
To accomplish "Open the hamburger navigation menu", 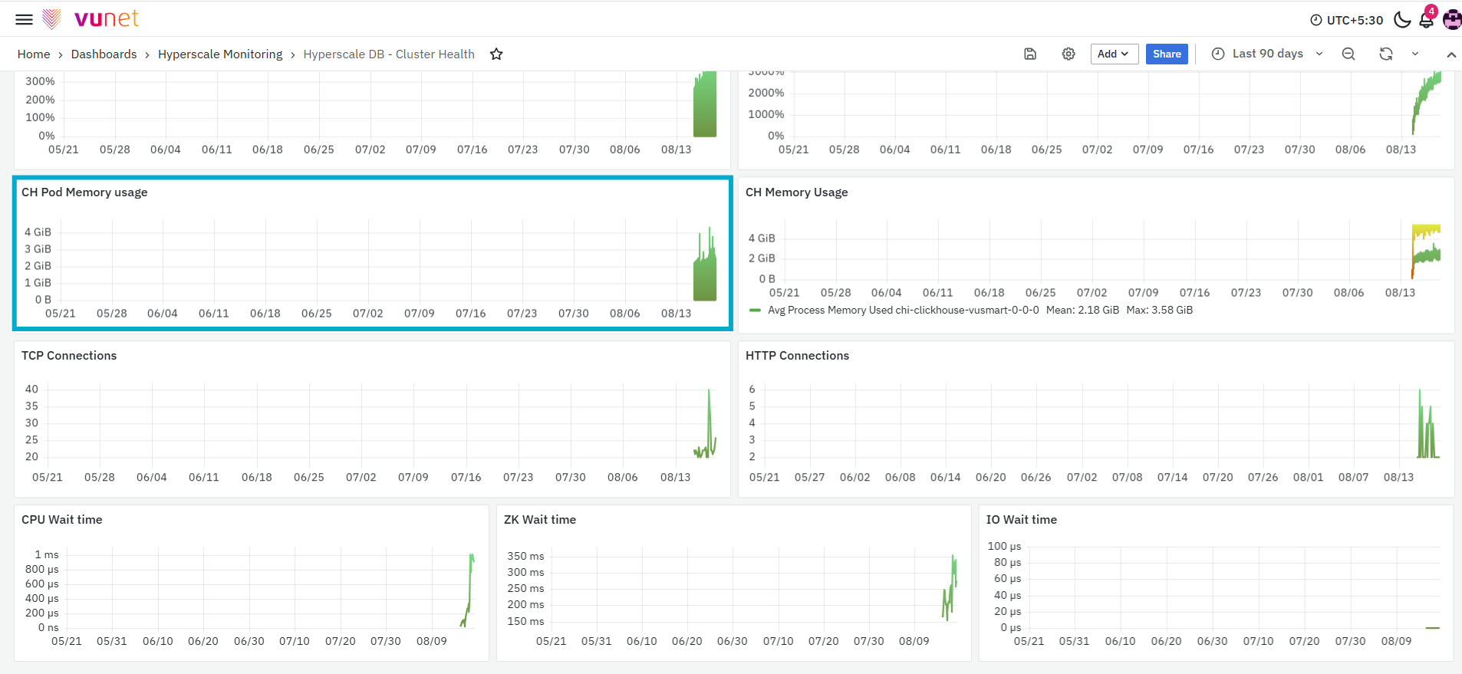I will [x=25, y=19].
